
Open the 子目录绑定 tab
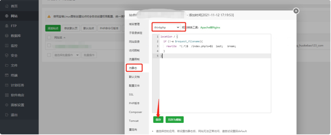point(136,33)
